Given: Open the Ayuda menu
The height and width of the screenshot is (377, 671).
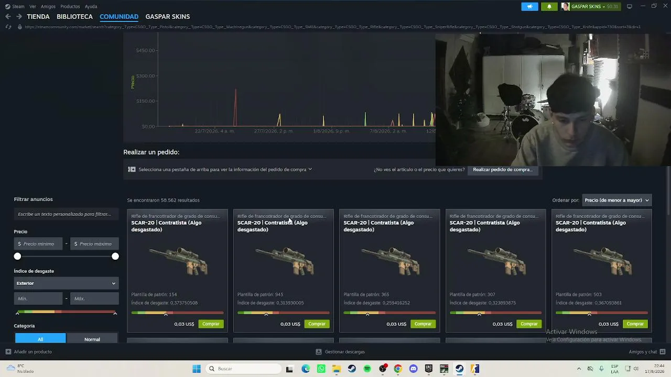Looking at the screenshot, I should pyautogui.click(x=91, y=6).
